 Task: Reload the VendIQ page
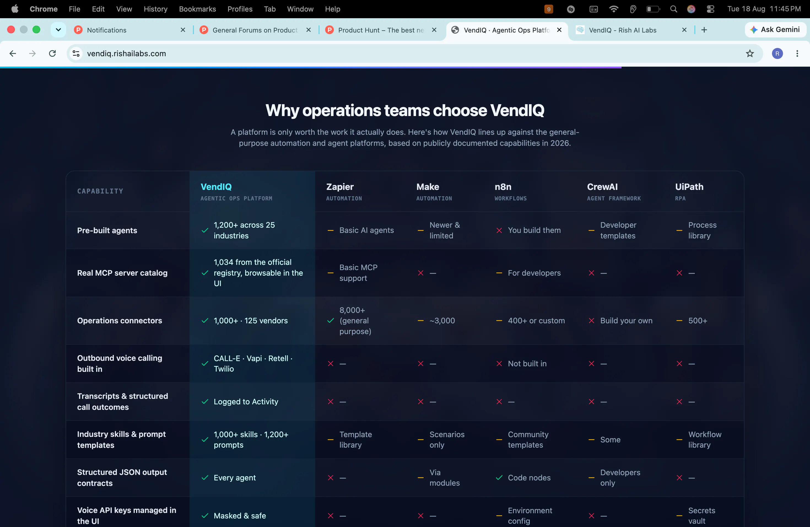[52, 53]
